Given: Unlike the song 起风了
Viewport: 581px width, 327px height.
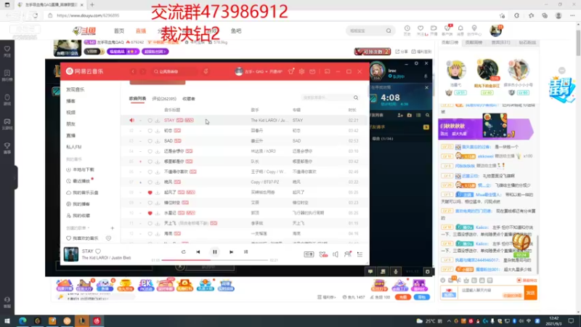Looking at the screenshot, I should click(150, 193).
